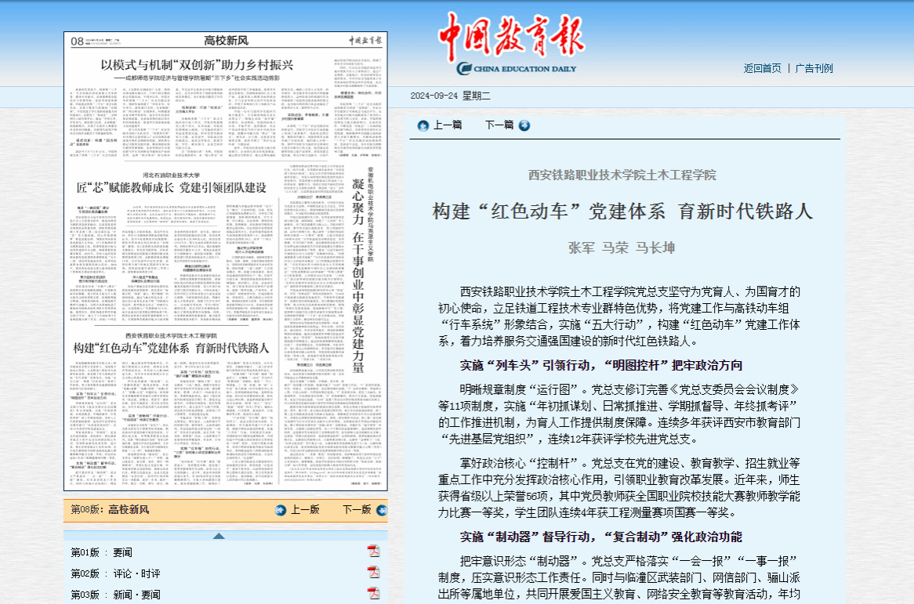Select 第02版 评论·时评 from page list
This screenshot has height=604, width=914.
coord(115,573)
